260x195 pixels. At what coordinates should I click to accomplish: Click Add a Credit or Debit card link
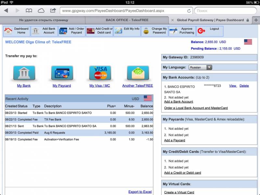pos(182,173)
